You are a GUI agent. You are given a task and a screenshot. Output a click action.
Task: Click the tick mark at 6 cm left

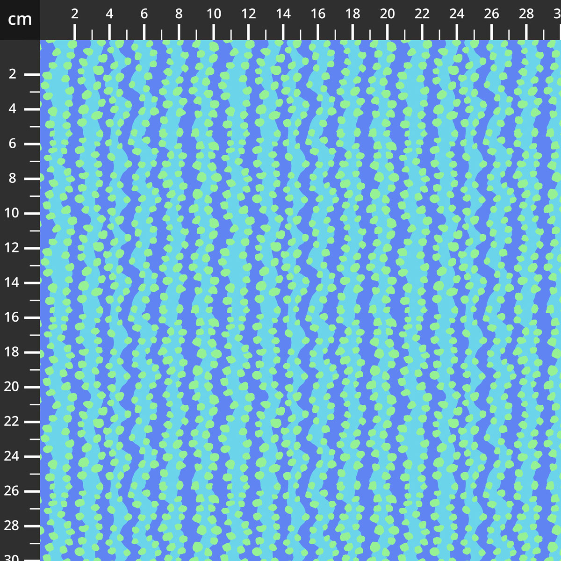[x=31, y=144]
